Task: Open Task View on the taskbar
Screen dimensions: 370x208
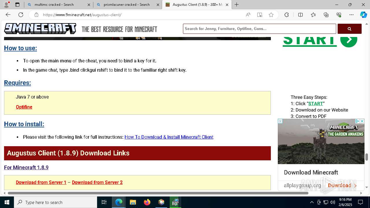Action: pos(104,202)
